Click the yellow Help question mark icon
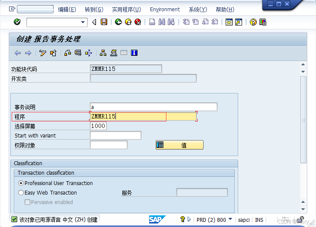Screen dimensions: 316x227 253,22
